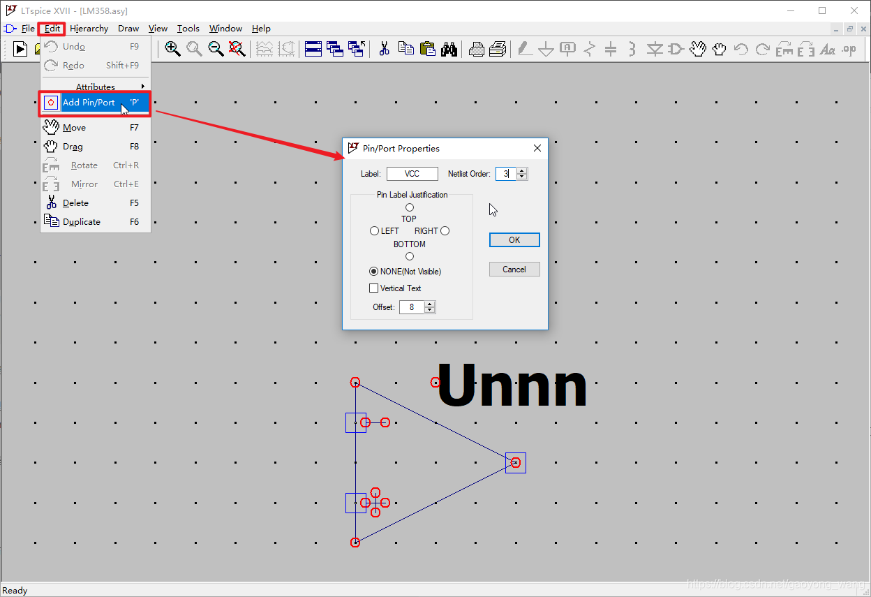Restore the inner LM358.asy document window
The width and height of the screenshot is (871, 597).
pos(849,29)
